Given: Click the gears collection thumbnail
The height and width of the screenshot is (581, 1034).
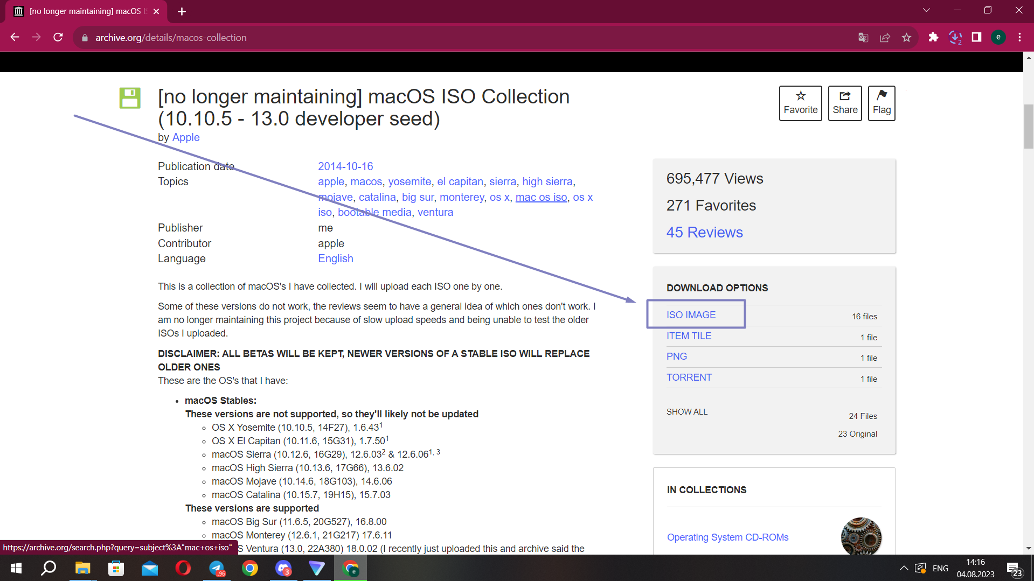Looking at the screenshot, I should (861, 536).
